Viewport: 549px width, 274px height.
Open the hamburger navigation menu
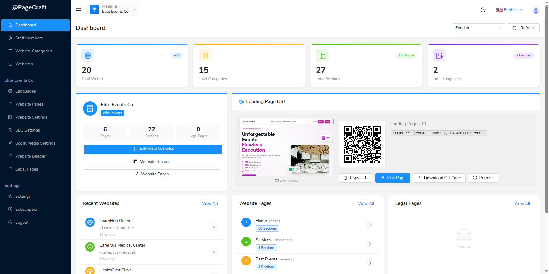coord(78,9)
